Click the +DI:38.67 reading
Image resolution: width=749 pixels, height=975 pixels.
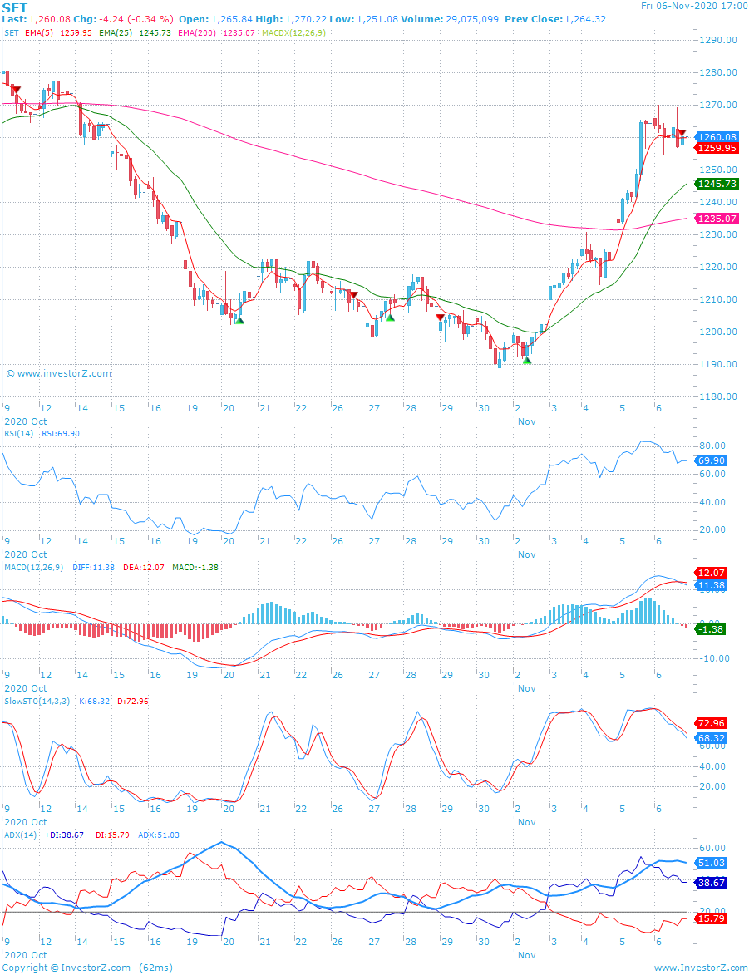[64, 835]
